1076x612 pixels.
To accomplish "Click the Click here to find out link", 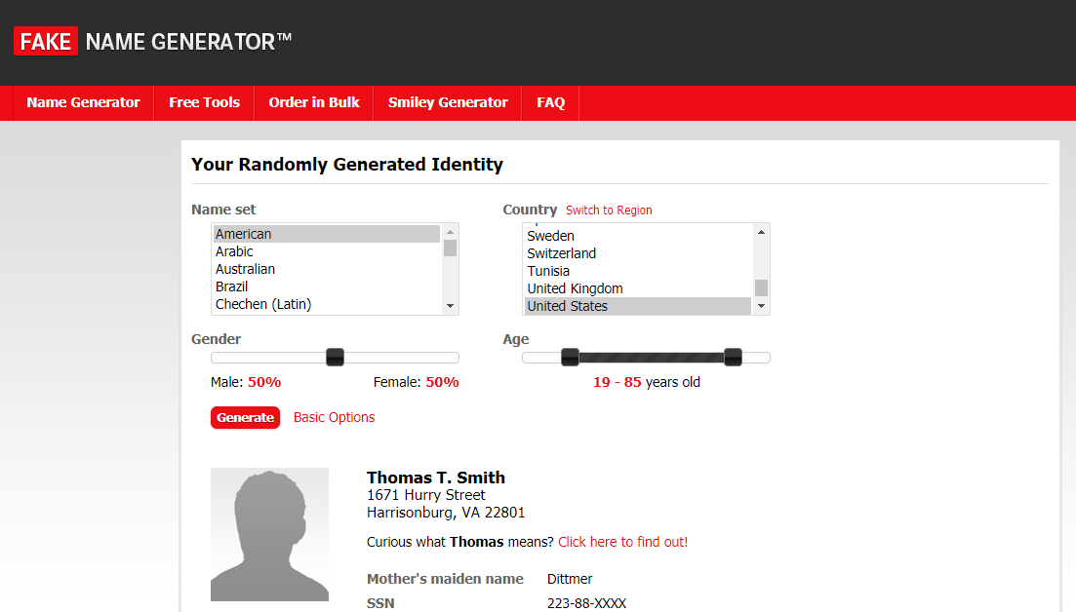I will click(623, 542).
